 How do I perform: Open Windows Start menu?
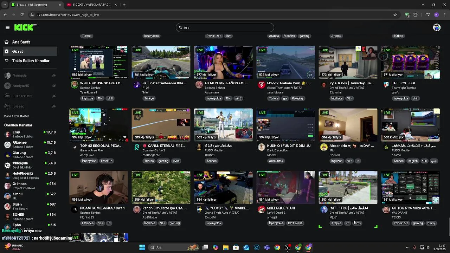(x=142, y=247)
